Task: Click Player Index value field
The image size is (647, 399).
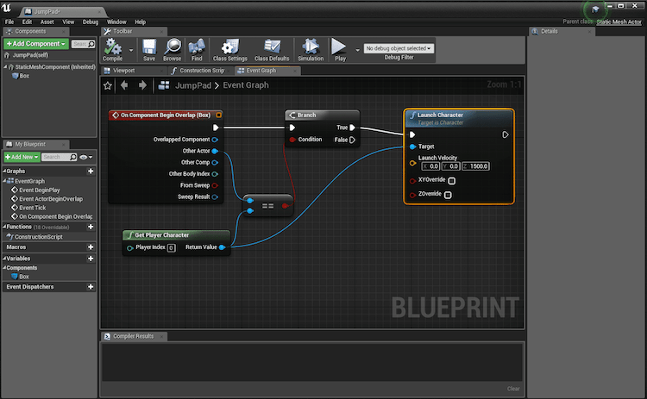Action: 172,247
